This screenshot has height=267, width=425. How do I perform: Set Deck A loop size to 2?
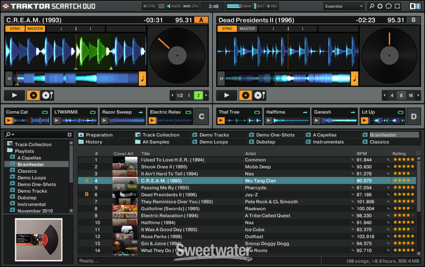[198, 95]
